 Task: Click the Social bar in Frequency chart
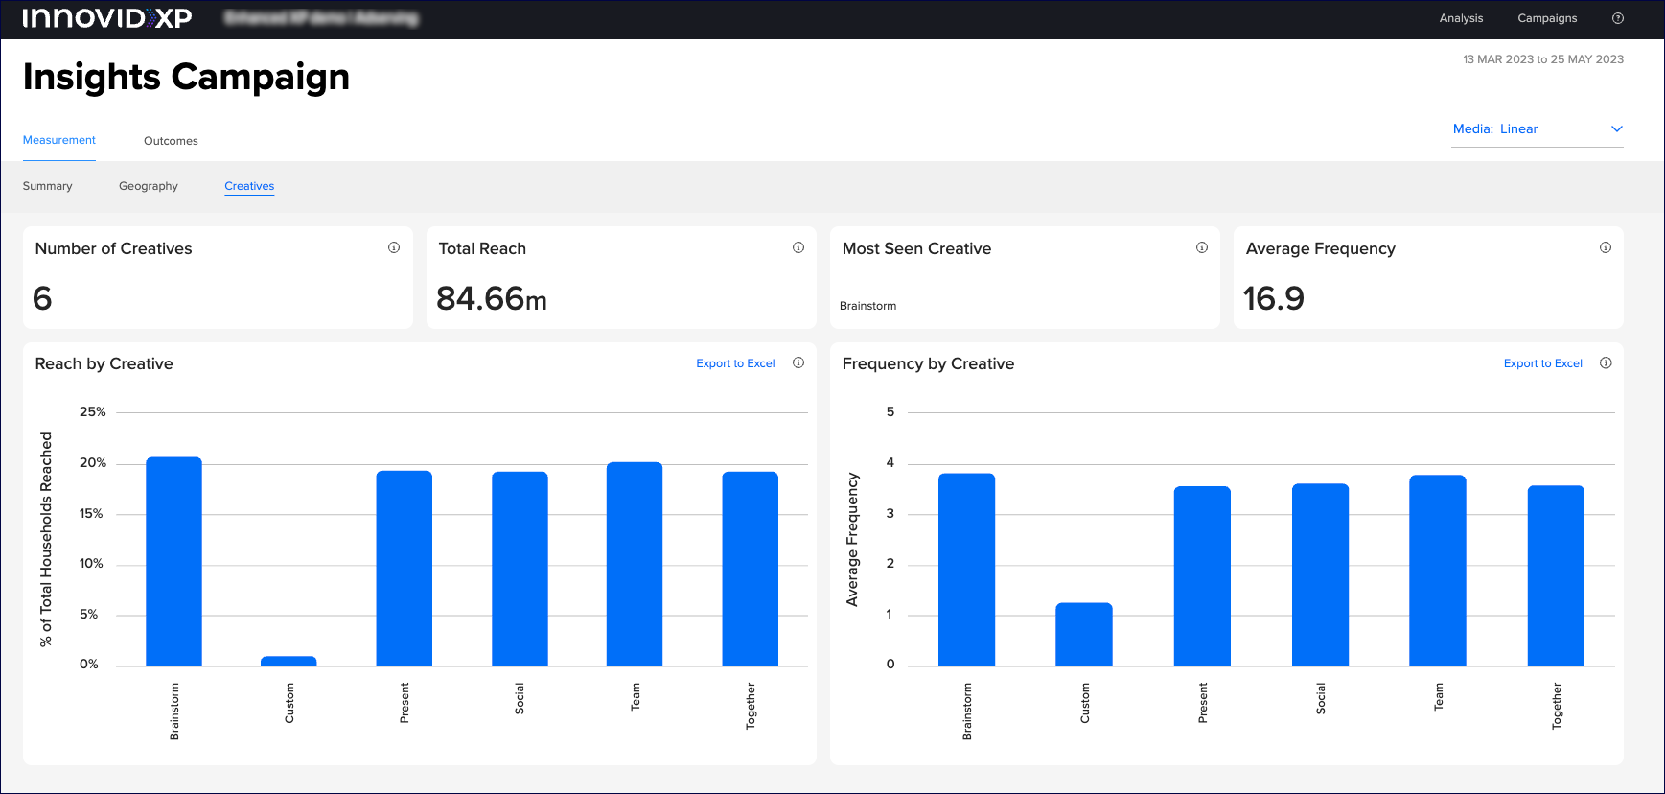coord(1320,575)
